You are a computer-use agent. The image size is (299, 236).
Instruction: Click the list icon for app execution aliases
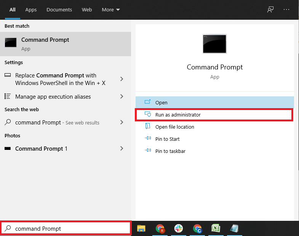(8, 96)
